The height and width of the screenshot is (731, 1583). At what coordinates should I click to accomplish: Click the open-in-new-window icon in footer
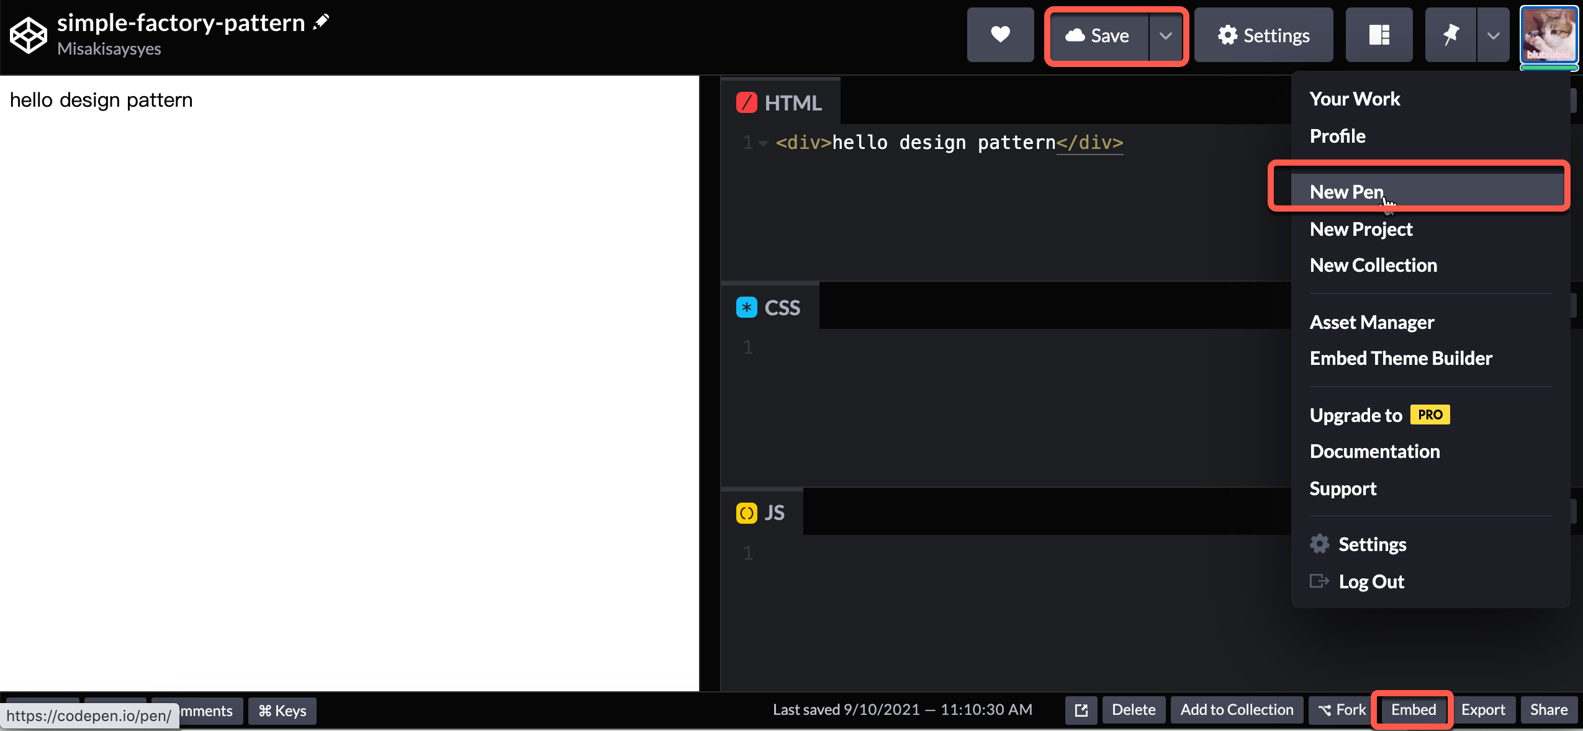pos(1081,710)
